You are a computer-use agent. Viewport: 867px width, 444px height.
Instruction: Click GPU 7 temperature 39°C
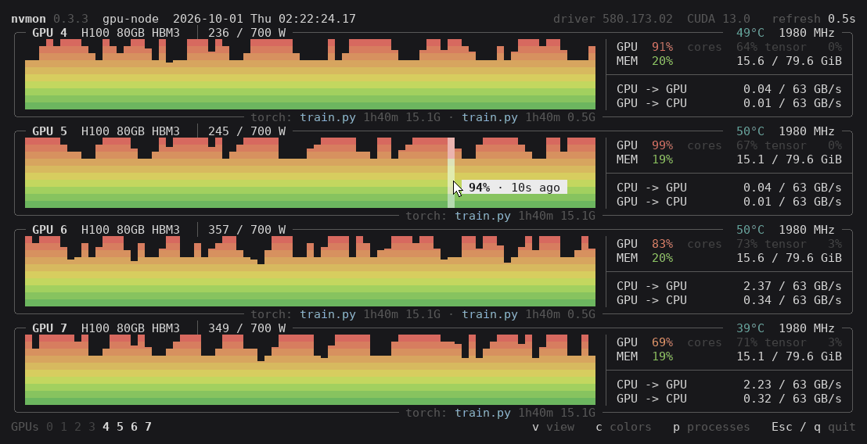750,328
